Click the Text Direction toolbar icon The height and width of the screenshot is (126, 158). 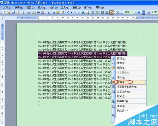107,13
